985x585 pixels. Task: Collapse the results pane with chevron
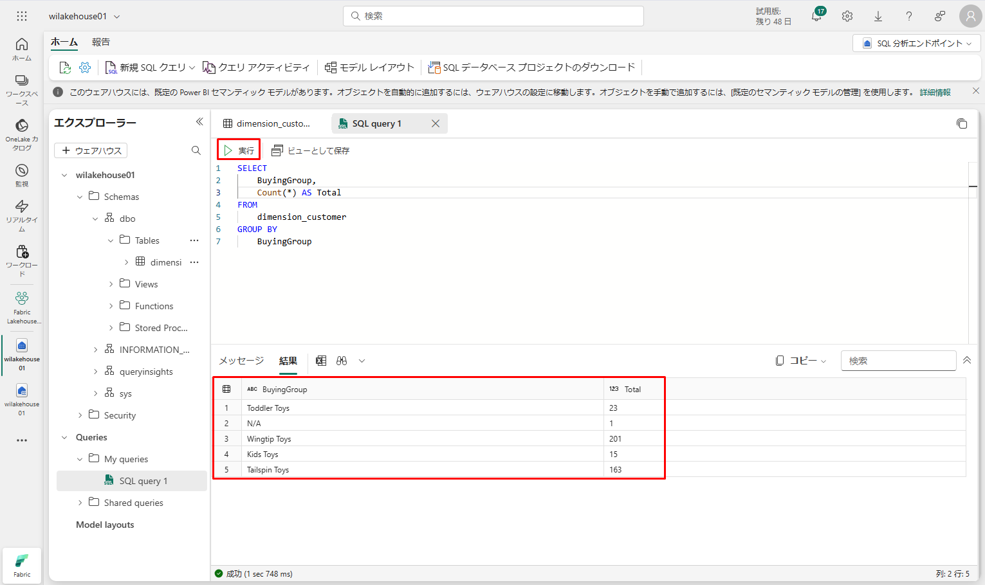[x=966, y=361]
